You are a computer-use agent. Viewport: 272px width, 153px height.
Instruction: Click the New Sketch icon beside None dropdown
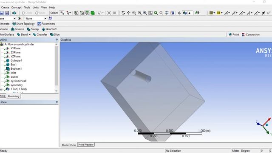[x=50, y=18]
